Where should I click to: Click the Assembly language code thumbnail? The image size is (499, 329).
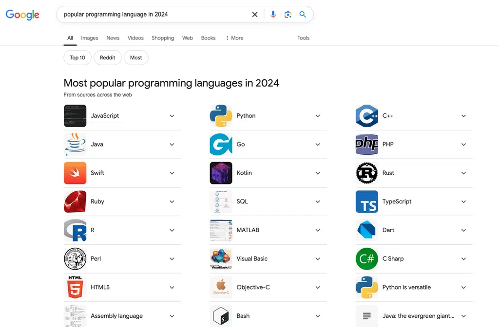point(75,316)
